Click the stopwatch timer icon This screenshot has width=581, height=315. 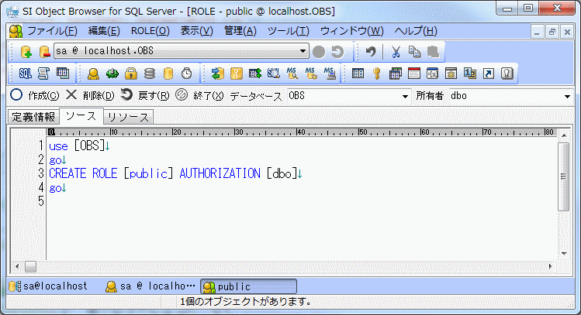coord(186,74)
